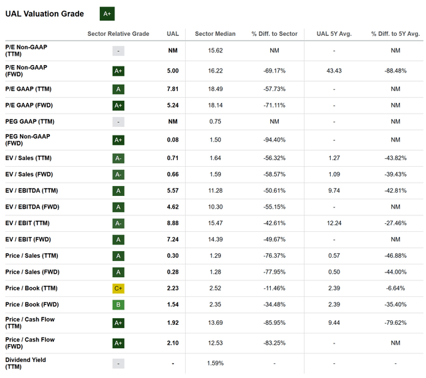Click the -35.40% Price / Book (FWD) 5Y diff
The height and width of the screenshot is (378, 426).
(x=395, y=304)
